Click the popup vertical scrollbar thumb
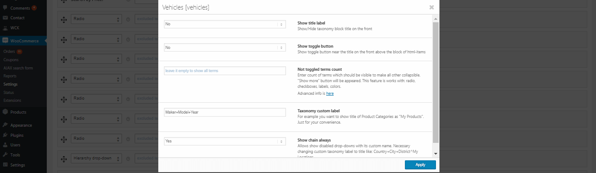 [x=435, y=82]
